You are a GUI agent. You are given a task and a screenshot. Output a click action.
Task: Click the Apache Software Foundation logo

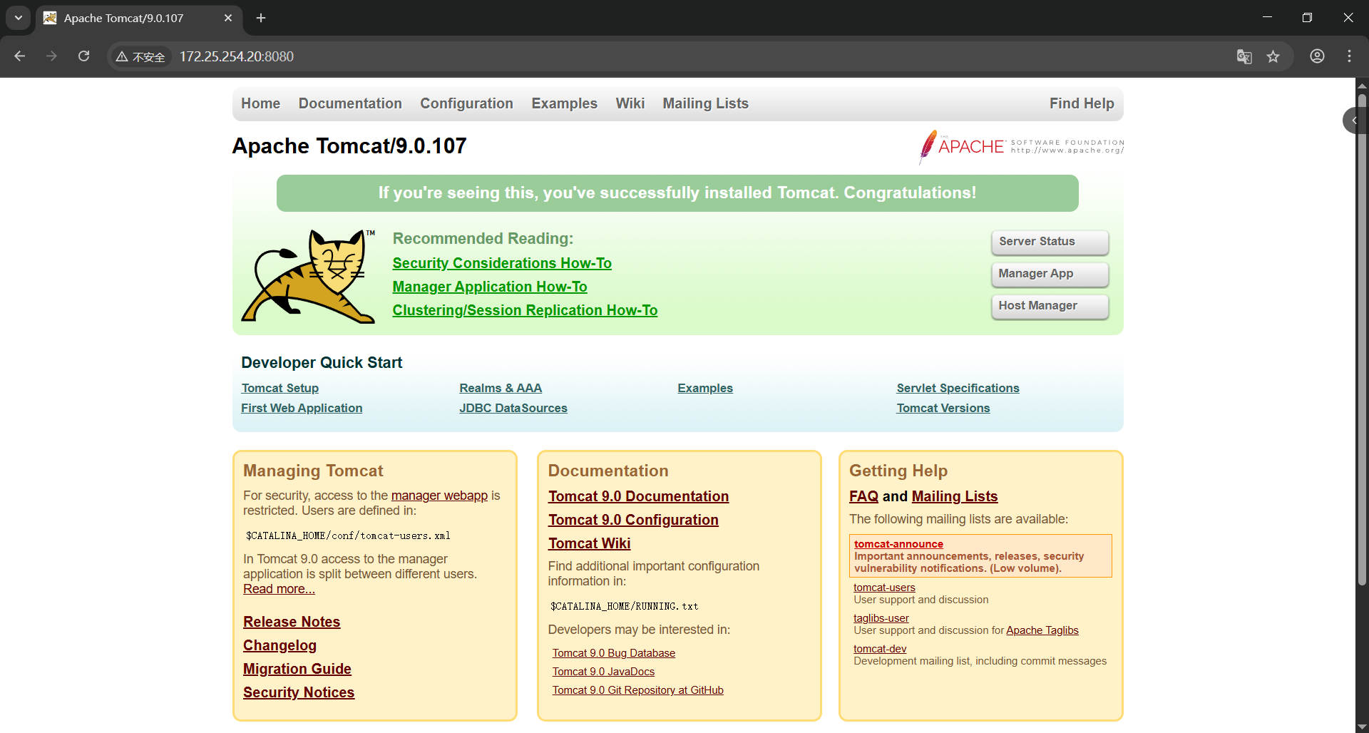pos(1021,146)
